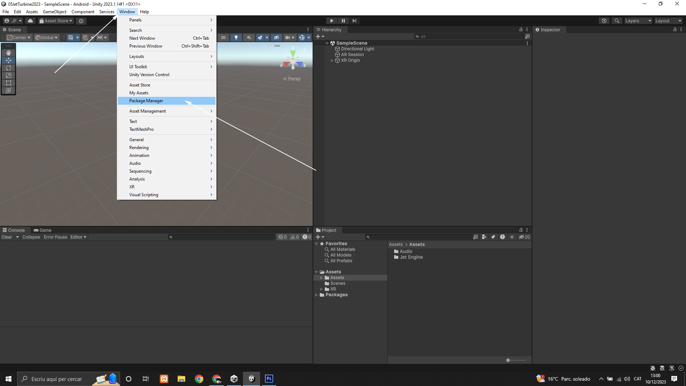Toggle scene lighting bulb button
The image size is (686, 386).
coord(236,38)
